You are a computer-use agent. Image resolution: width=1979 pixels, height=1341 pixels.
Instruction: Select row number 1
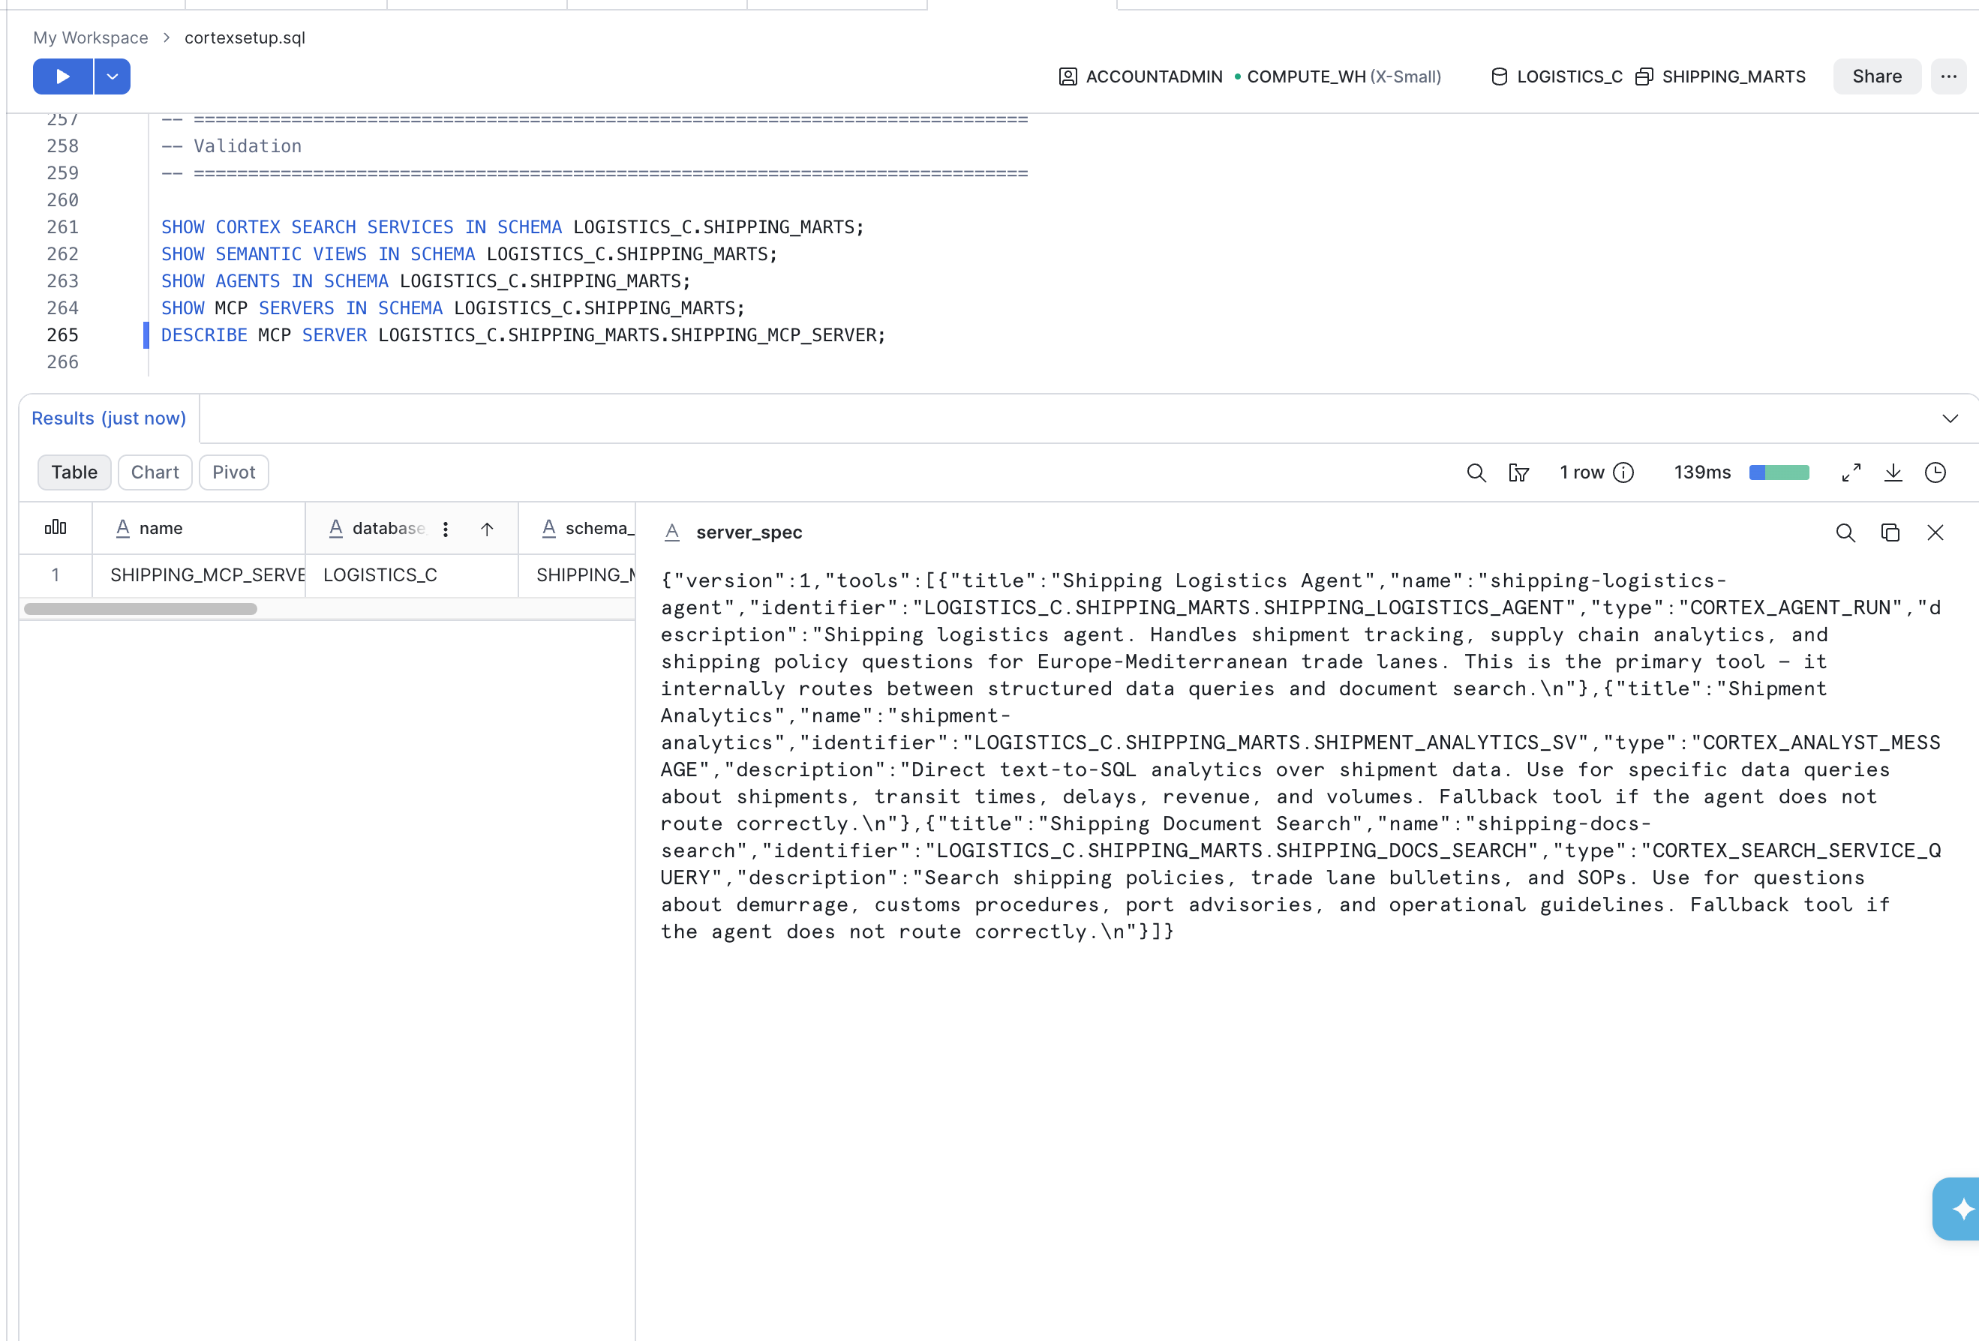[56, 574]
